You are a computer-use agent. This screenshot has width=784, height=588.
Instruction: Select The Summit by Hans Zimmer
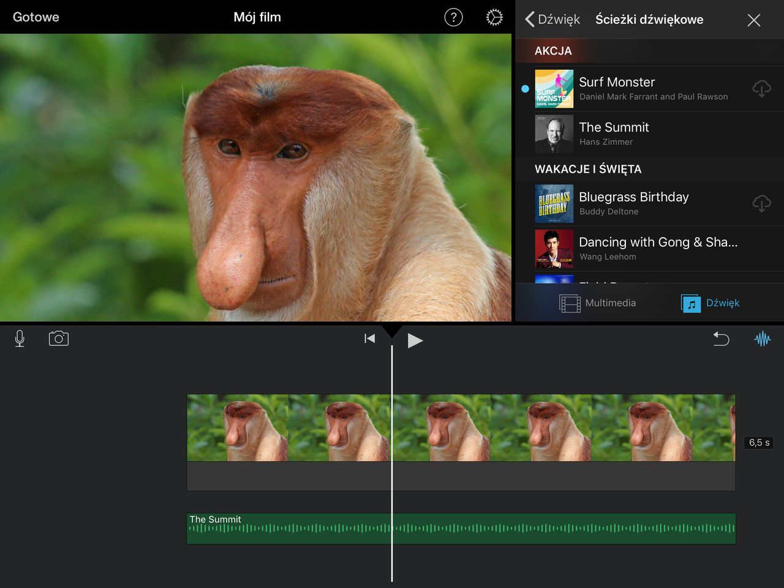click(x=649, y=134)
